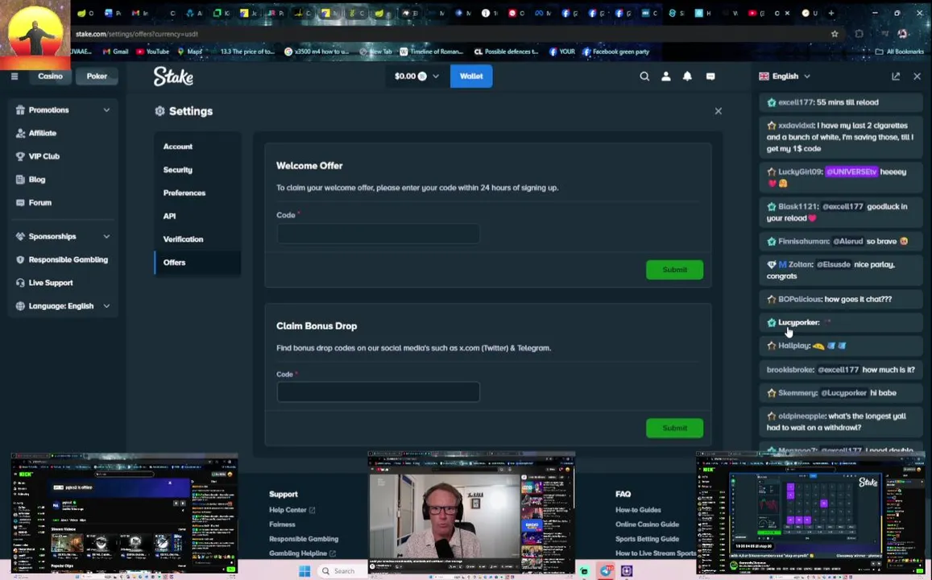Viewport: 932px width, 580px height.
Task: Click the Gmail bookmark
Action: tap(115, 52)
